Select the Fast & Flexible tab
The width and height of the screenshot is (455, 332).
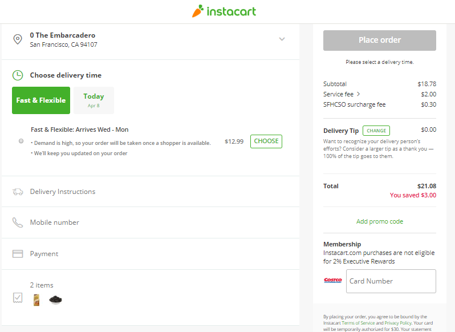pos(41,100)
